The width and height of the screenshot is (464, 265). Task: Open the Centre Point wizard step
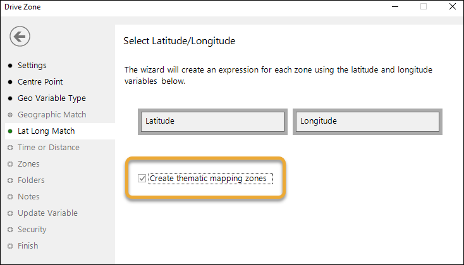point(40,82)
